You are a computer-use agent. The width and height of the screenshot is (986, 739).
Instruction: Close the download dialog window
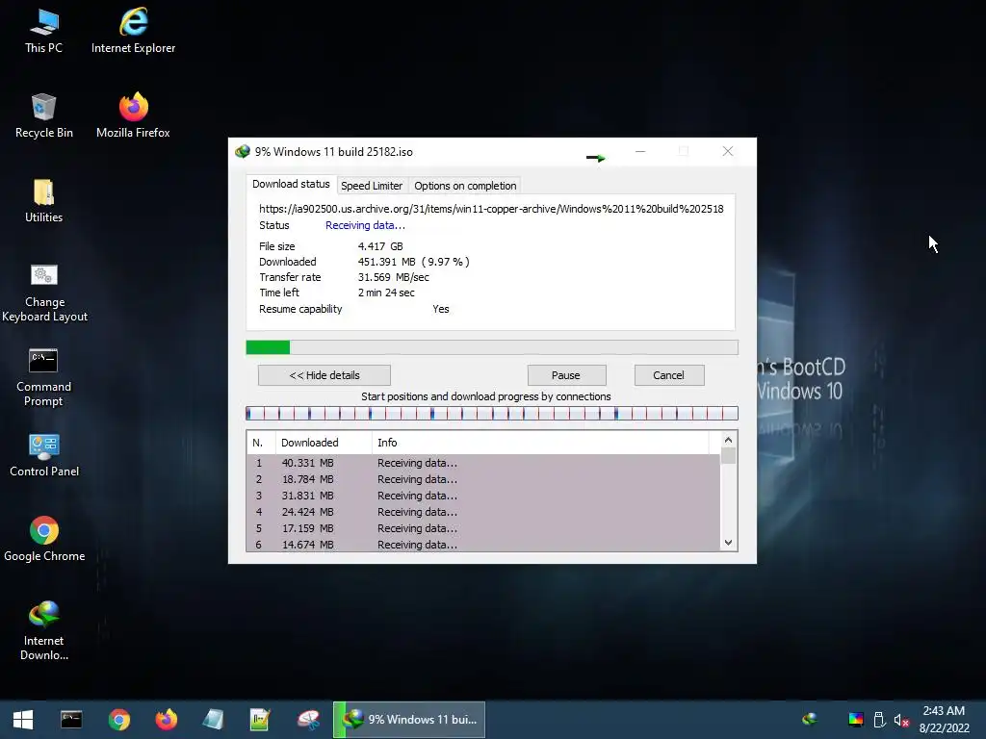(x=728, y=151)
